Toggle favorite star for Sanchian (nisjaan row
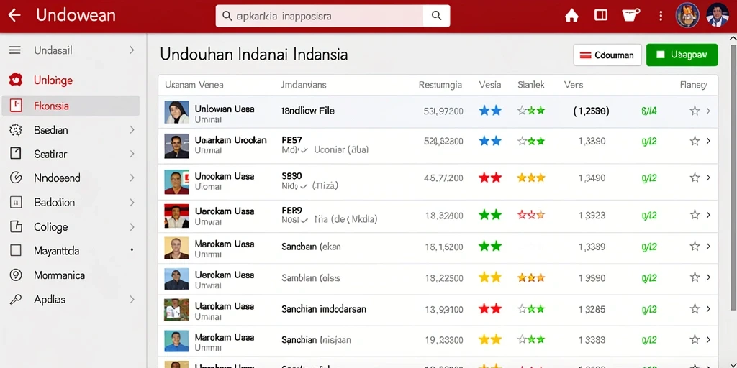737x368 pixels. coord(695,339)
